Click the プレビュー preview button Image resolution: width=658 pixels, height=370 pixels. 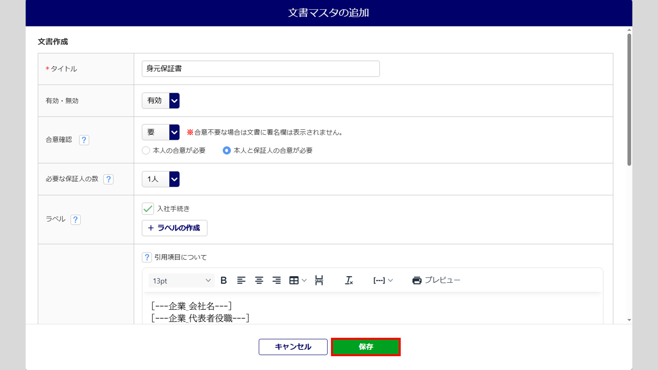click(x=436, y=280)
